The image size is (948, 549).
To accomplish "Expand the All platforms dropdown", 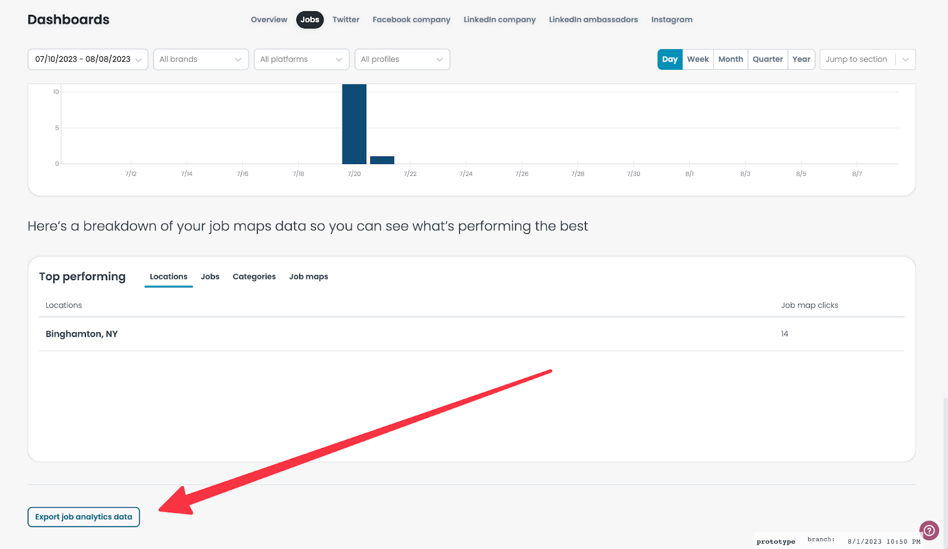I will 302,59.
